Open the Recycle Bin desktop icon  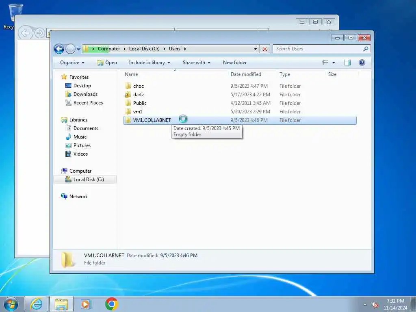tap(11, 16)
